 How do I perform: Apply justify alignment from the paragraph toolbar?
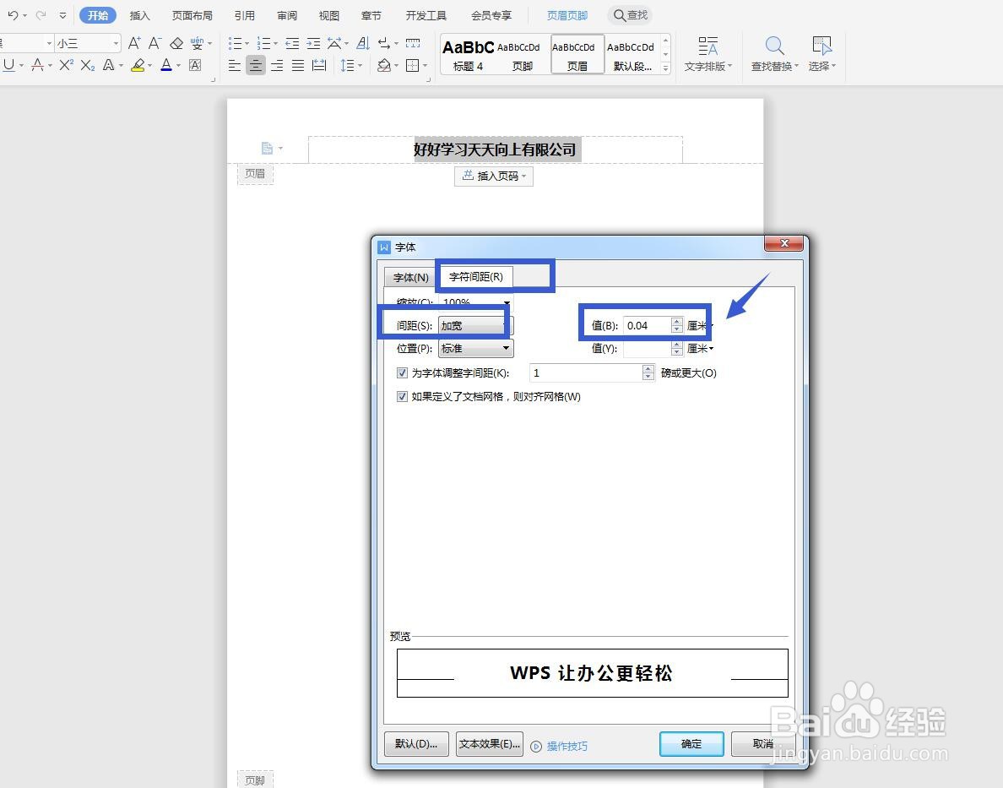297,65
